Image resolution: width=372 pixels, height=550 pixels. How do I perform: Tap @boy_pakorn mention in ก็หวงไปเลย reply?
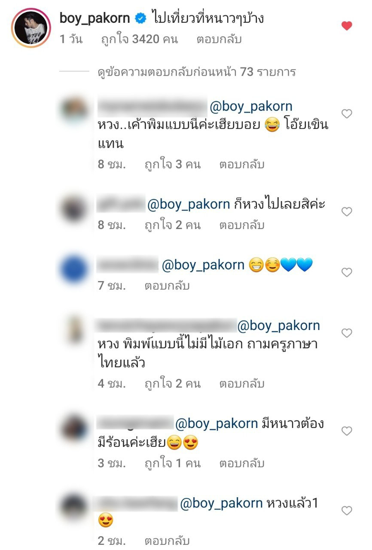click(x=189, y=204)
